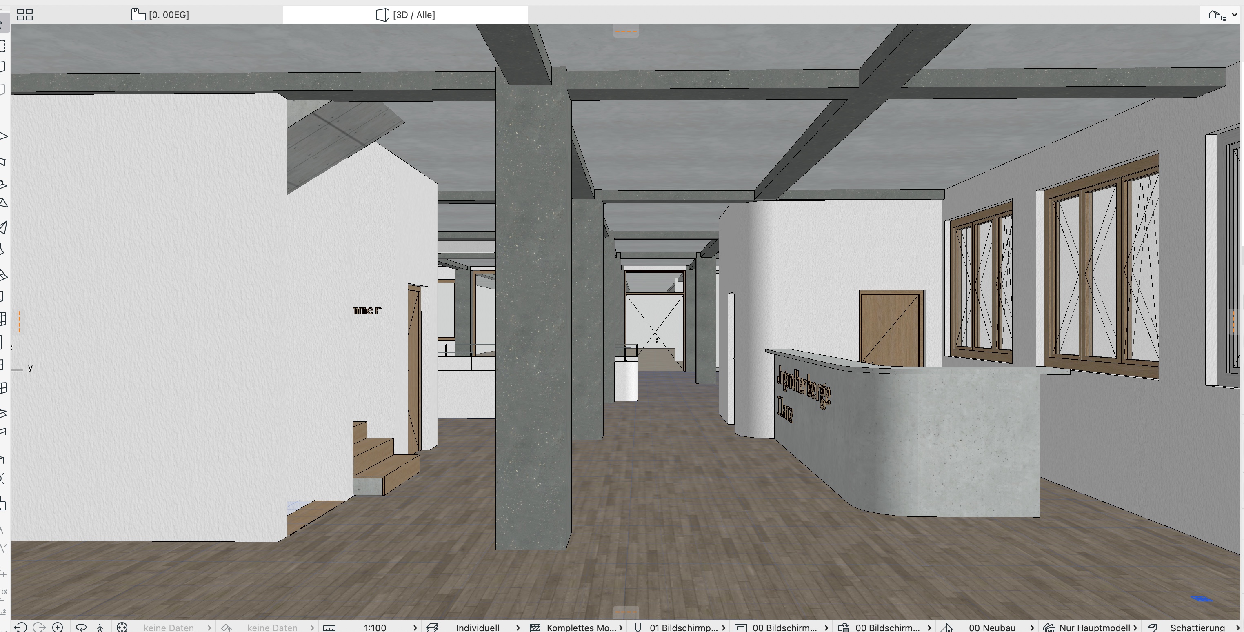Switch to the 0. 00EG floor plan tab

160,15
